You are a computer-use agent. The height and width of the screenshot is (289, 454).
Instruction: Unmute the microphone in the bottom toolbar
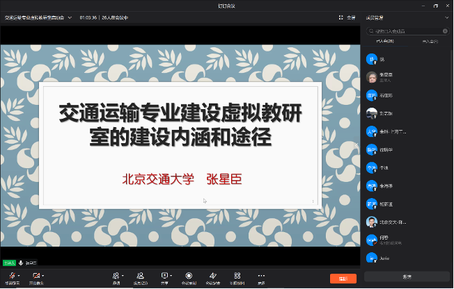(x=12, y=276)
